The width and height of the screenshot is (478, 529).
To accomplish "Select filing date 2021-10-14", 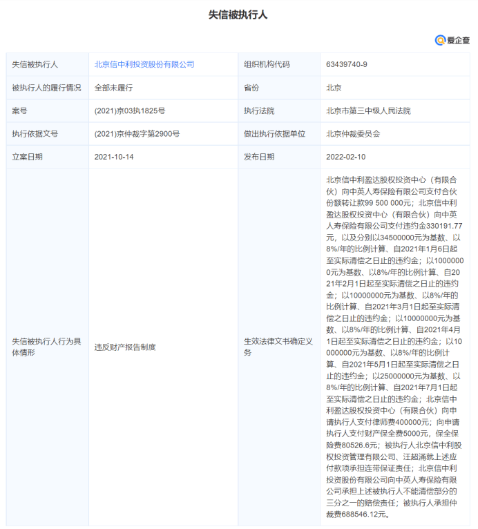I will (x=114, y=157).
